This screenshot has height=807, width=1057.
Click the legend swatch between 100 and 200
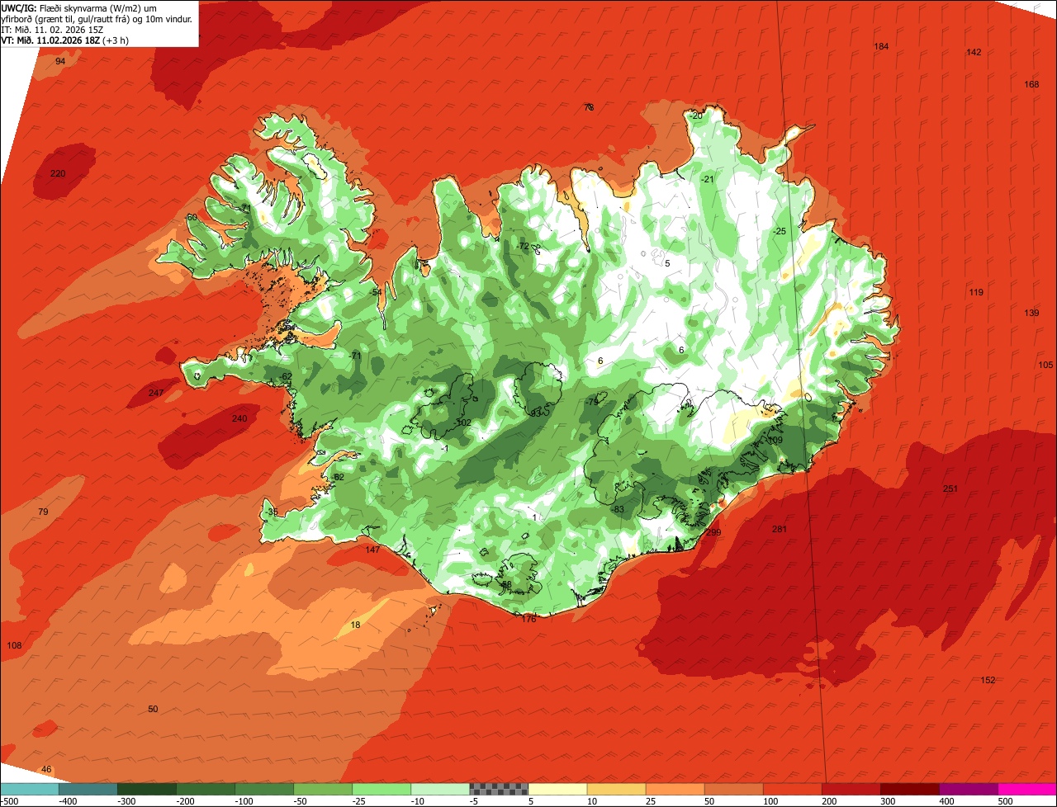coord(793,789)
